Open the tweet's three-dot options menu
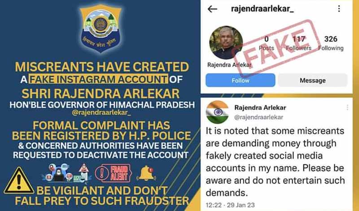 (x=347, y=107)
